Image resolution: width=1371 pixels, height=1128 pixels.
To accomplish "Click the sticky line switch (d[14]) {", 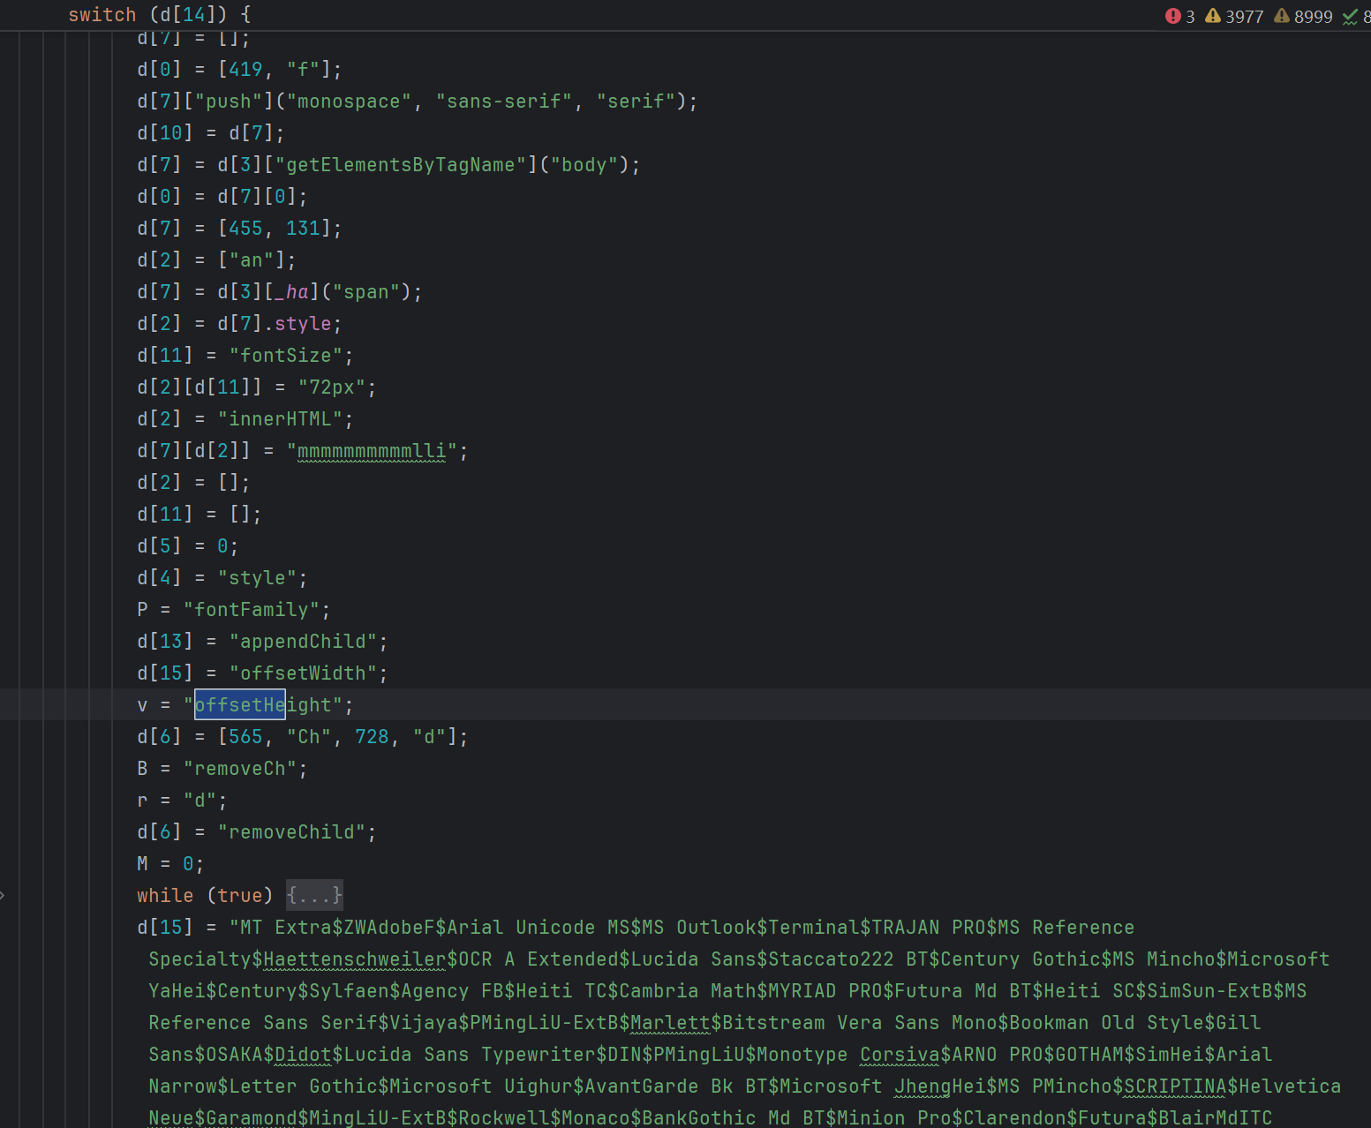I will [x=160, y=15].
